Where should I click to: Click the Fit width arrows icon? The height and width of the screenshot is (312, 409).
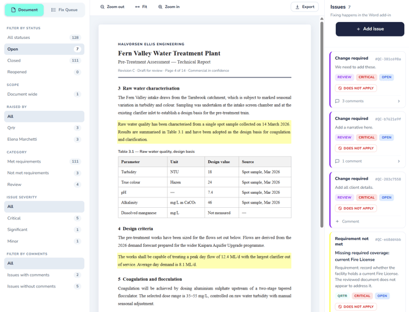137,7
